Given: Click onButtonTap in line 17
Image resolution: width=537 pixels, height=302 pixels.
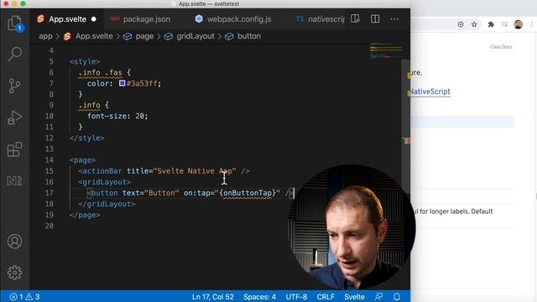Looking at the screenshot, I should tap(248, 193).
